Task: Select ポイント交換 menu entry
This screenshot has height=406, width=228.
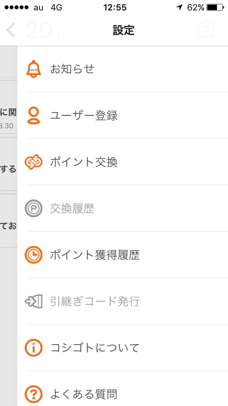Action: pyautogui.click(x=84, y=162)
